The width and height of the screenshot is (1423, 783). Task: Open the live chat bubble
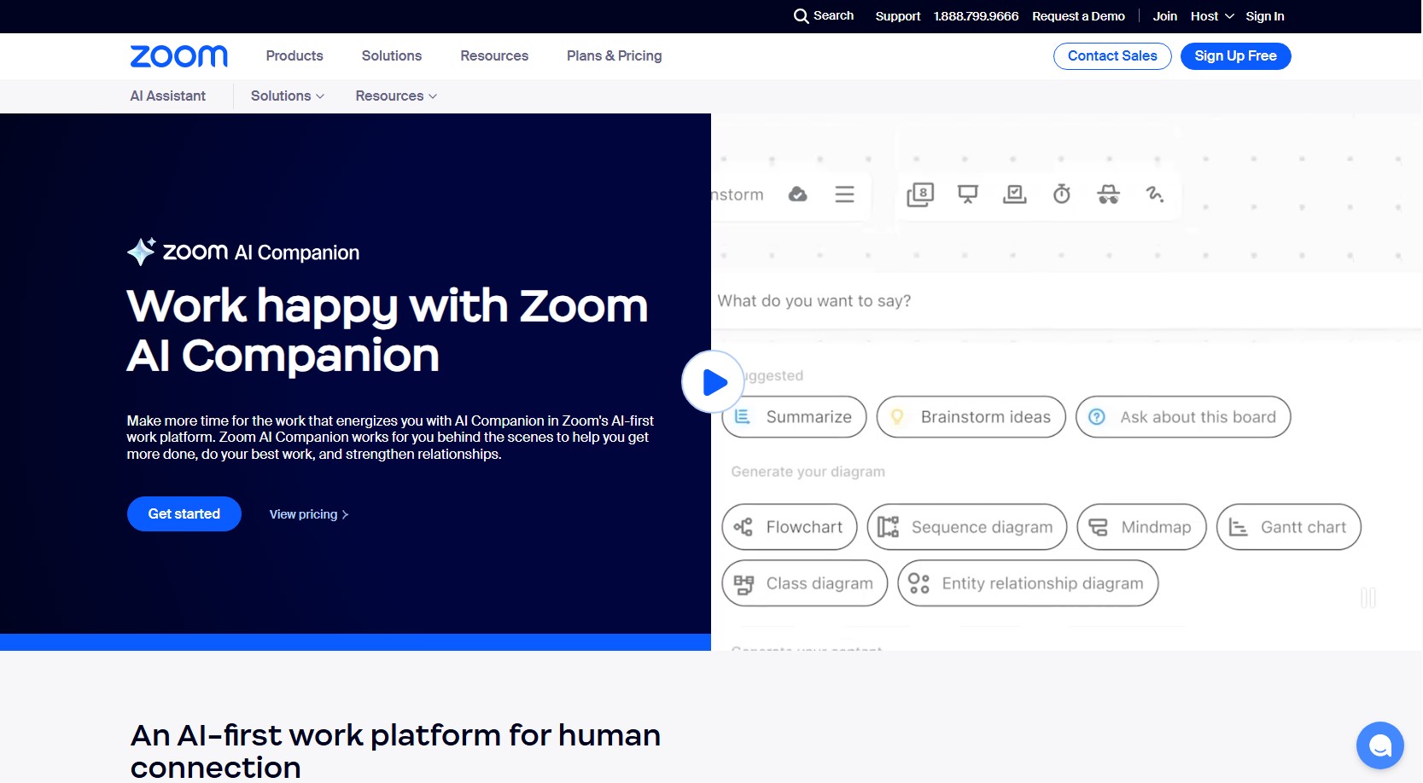pos(1379,745)
